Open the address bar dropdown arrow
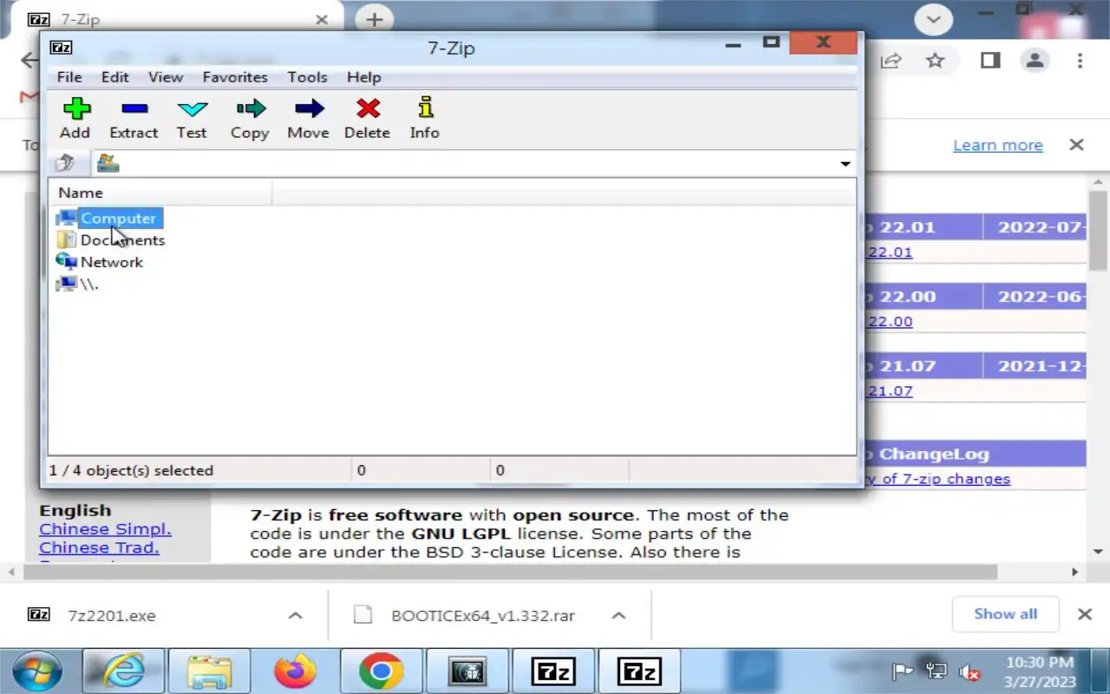This screenshot has height=694, width=1110. point(845,164)
